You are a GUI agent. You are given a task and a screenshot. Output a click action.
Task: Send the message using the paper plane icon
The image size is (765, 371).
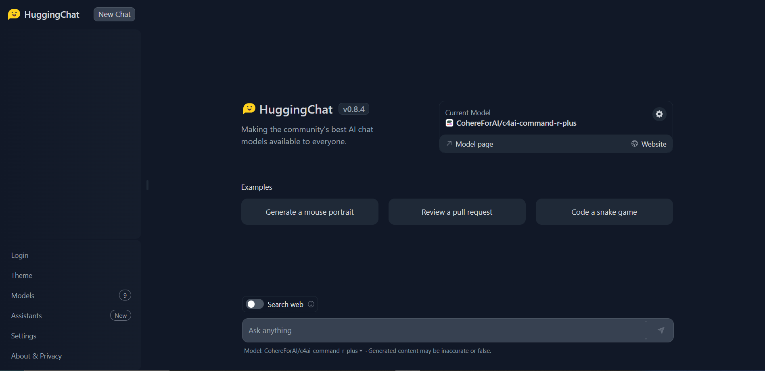(661, 330)
